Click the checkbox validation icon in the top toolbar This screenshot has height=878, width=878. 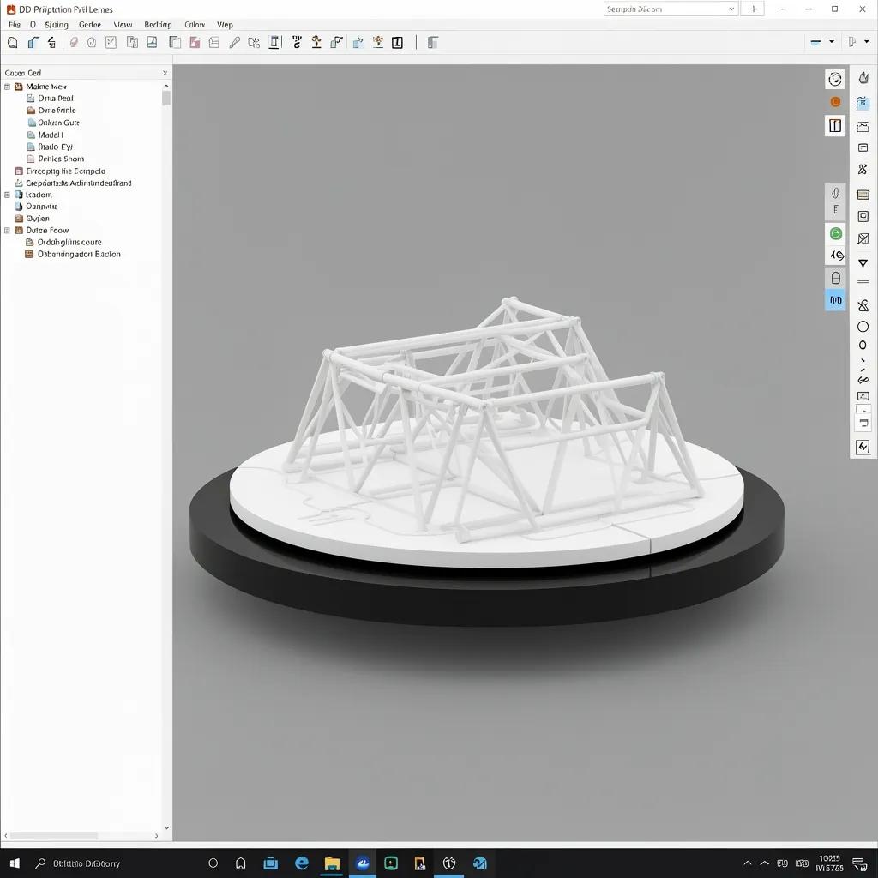(x=111, y=41)
